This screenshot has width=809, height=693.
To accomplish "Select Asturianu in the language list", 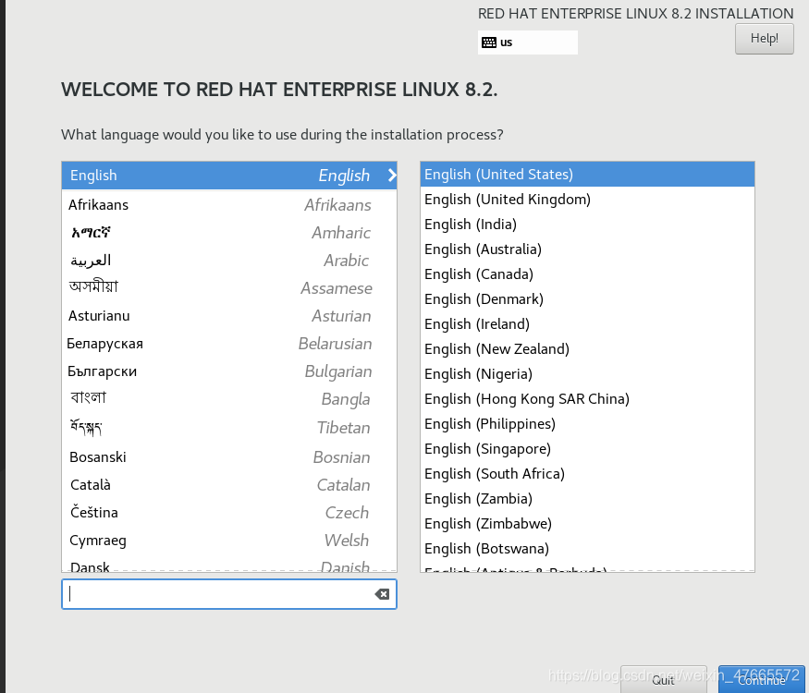I will tap(229, 316).
